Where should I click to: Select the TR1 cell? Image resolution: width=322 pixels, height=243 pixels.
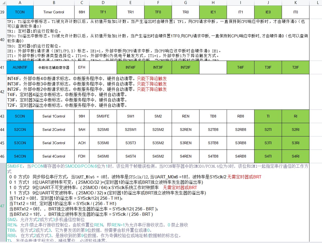pyautogui.click(x=131, y=12)
